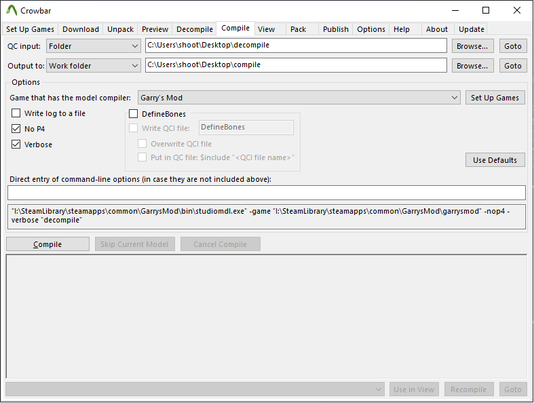Switch to the Decompile tab
Image resolution: width=534 pixels, height=403 pixels.
pyautogui.click(x=195, y=29)
